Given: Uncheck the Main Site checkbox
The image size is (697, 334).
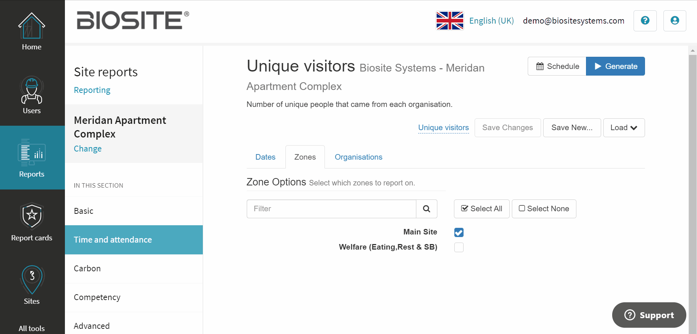Looking at the screenshot, I should (459, 232).
